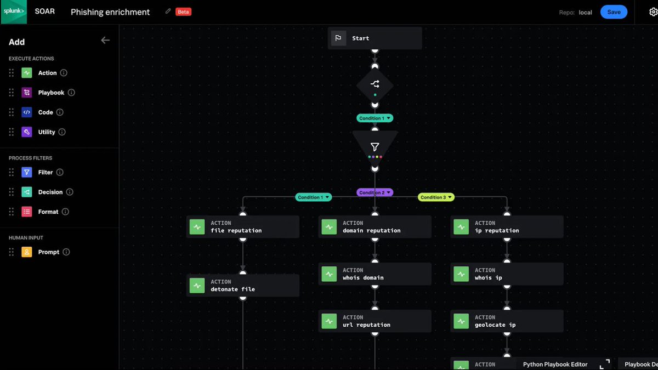Show info for Decision
This screenshot has height=370, width=658.
[70, 192]
